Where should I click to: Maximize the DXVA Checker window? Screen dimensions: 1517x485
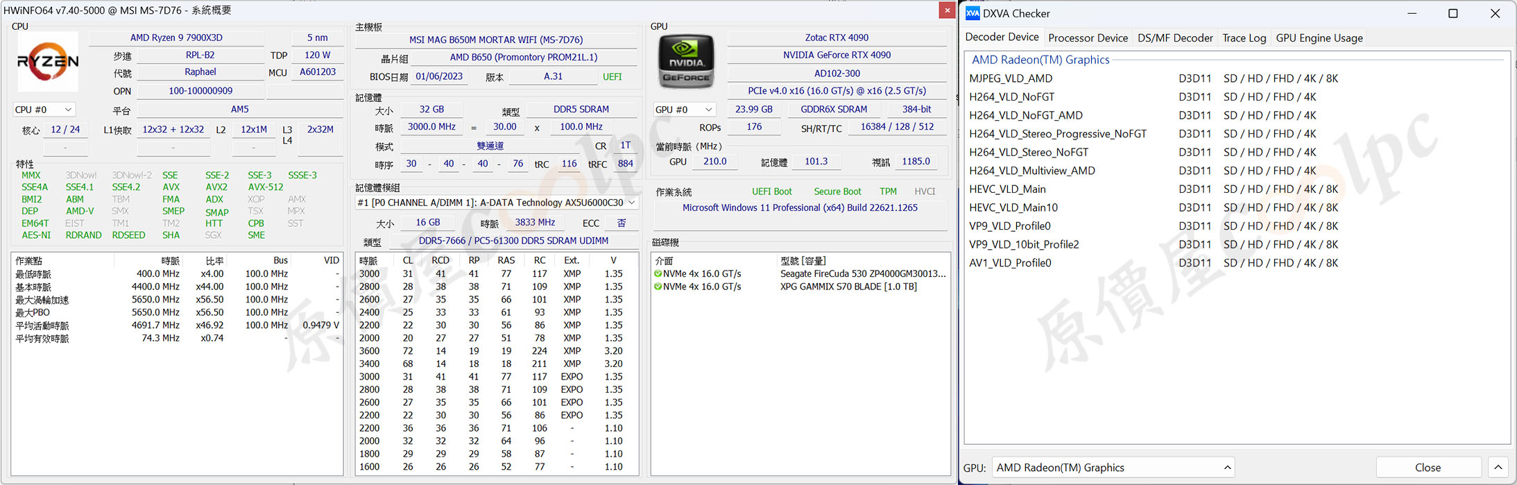(x=1453, y=13)
